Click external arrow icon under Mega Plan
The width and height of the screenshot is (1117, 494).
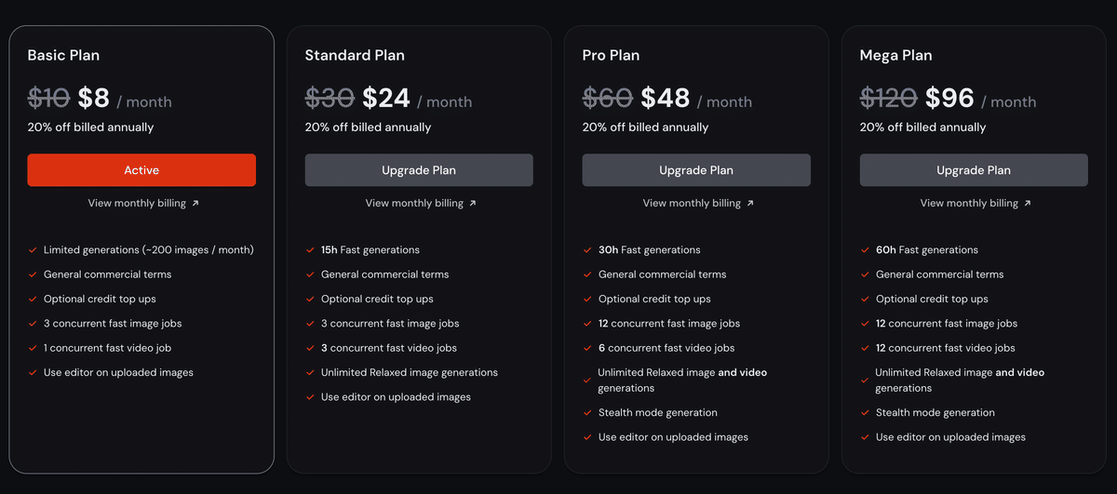click(1028, 203)
